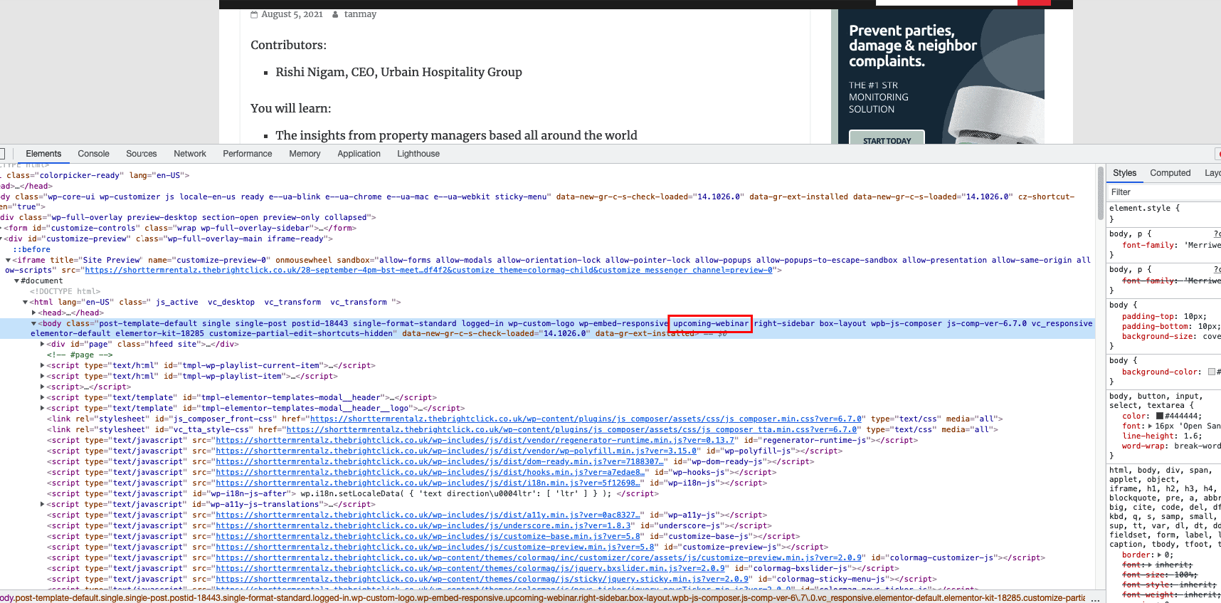The width and height of the screenshot is (1221, 603).
Task: Click the author icon beside tanmay
Action: [335, 14]
